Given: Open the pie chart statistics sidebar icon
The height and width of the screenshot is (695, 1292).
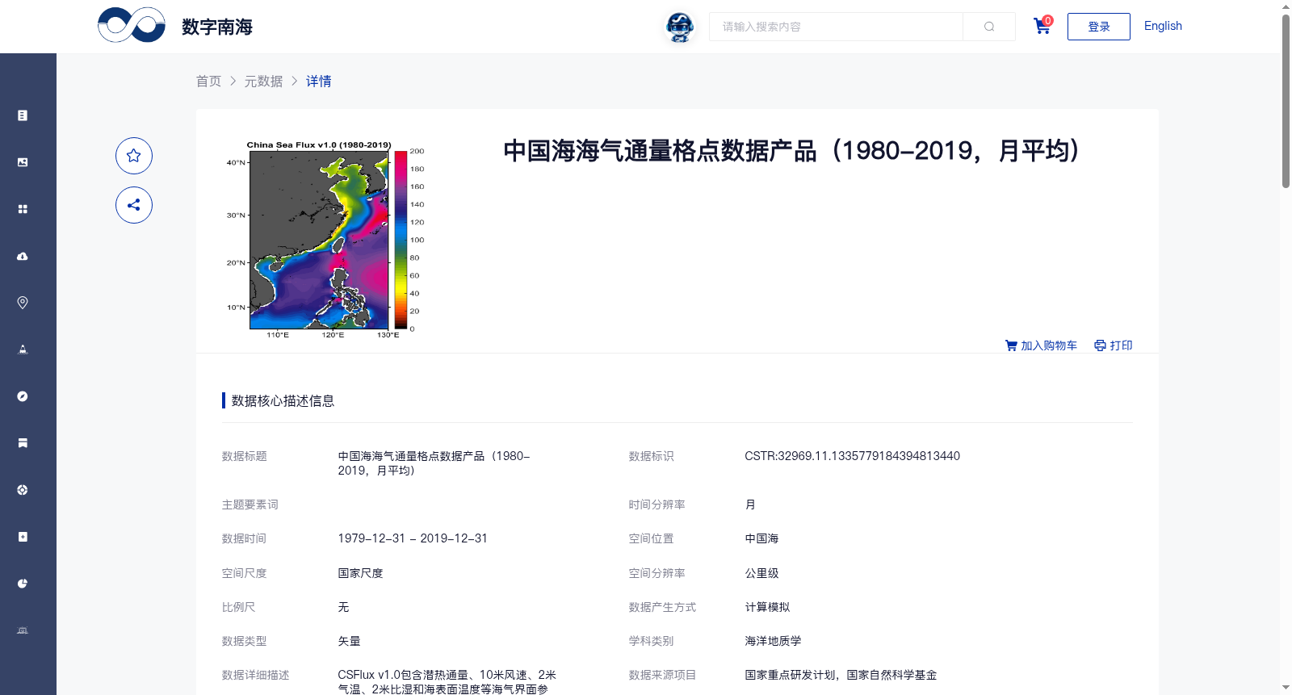Looking at the screenshot, I should pos(23,584).
